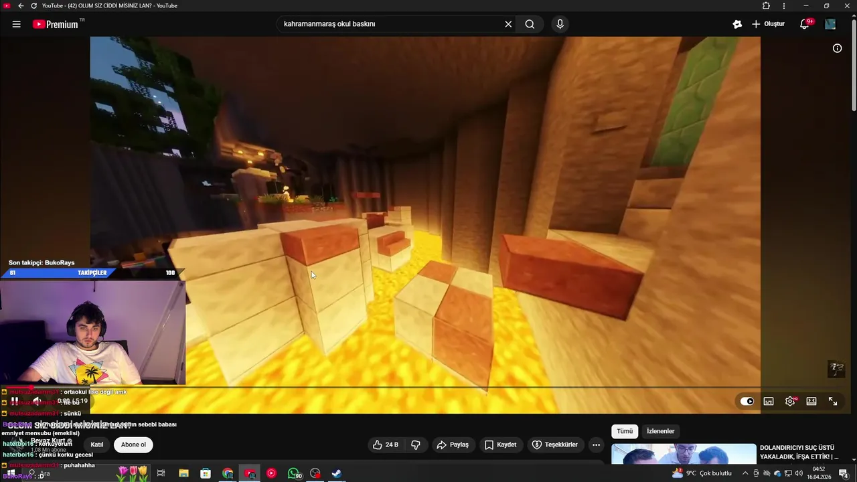Open the more actions three-dot menu
Screen dimensions: 857x482
596,445
